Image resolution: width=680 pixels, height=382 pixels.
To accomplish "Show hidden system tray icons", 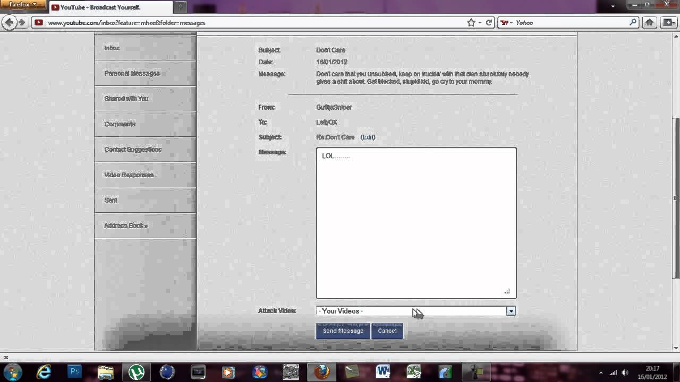I will tap(601, 372).
